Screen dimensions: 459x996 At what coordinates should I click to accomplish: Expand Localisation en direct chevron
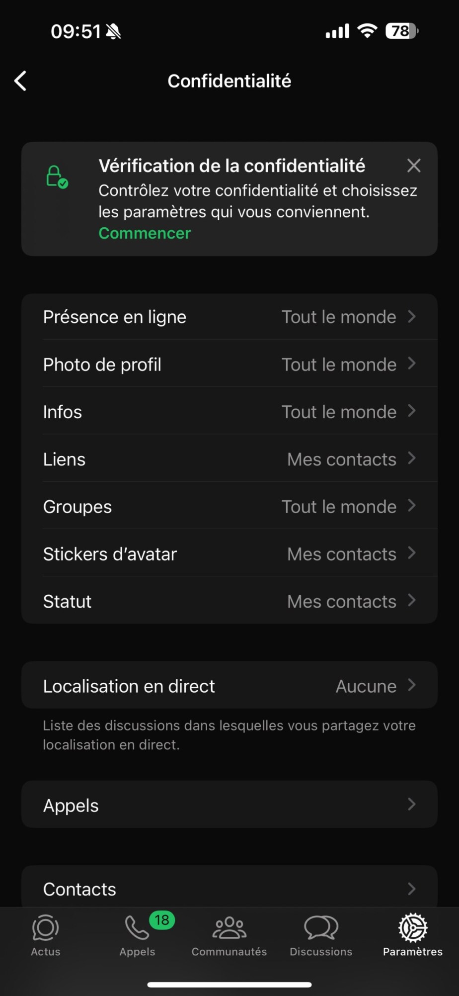coord(412,685)
